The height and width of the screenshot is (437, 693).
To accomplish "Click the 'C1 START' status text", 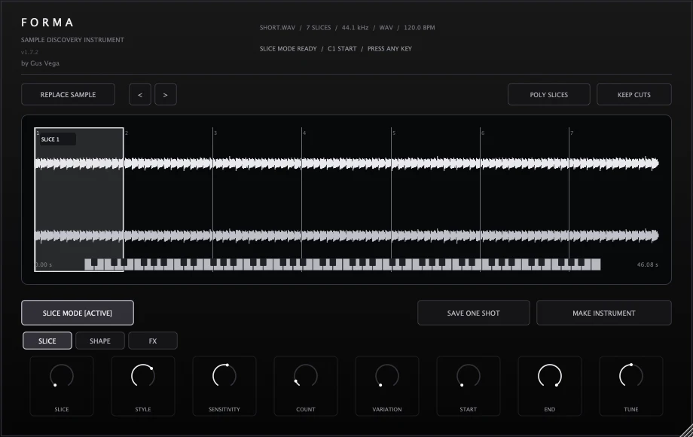I will (342, 49).
